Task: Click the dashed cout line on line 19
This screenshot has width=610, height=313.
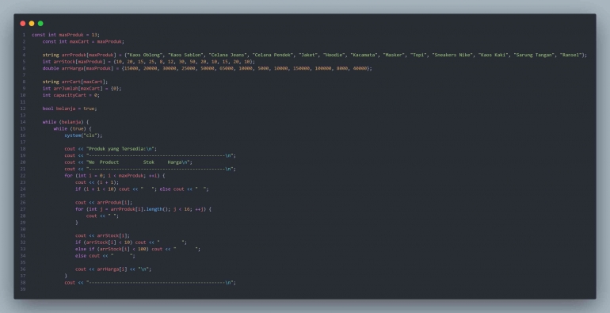Action: pos(151,155)
